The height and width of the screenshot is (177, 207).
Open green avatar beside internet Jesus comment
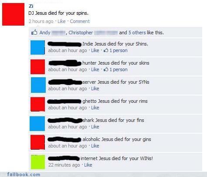(x=38, y=162)
